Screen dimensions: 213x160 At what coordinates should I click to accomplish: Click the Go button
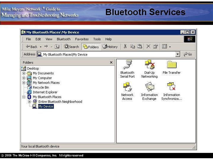[188, 54]
